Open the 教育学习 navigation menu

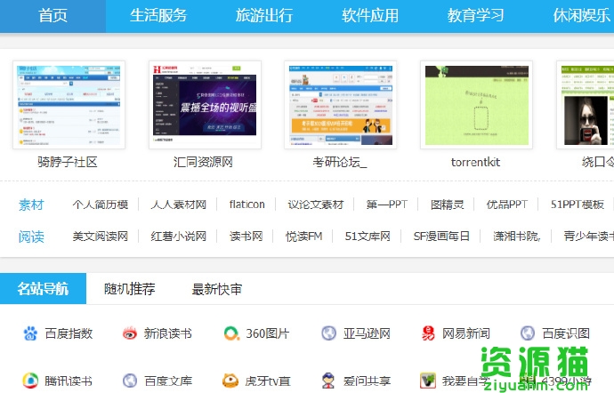(475, 16)
